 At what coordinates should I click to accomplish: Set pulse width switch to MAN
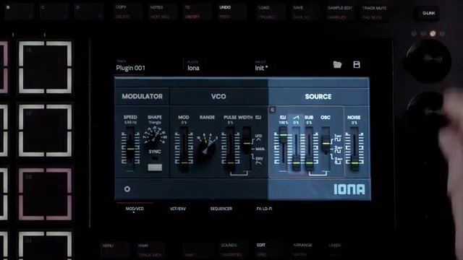point(260,149)
